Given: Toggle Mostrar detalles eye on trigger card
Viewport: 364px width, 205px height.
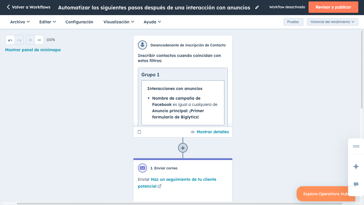Looking at the screenshot, I should (x=210, y=132).
